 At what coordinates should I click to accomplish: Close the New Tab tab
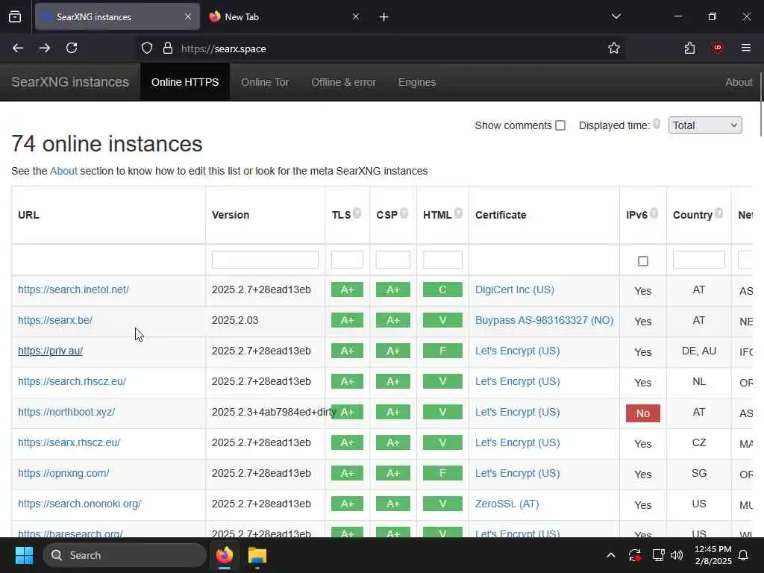356,16
